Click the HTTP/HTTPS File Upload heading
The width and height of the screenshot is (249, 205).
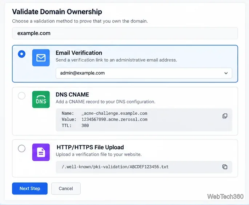tap(90, 147)
